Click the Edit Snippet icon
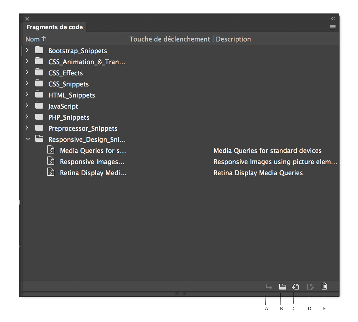This screenshot has height=322, width=358. [310, 287]
